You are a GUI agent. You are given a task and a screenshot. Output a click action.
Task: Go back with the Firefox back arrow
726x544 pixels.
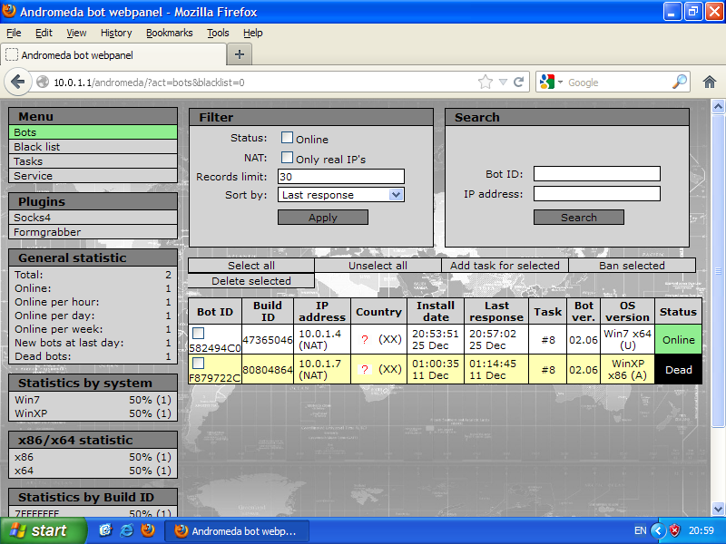point(17,83)
